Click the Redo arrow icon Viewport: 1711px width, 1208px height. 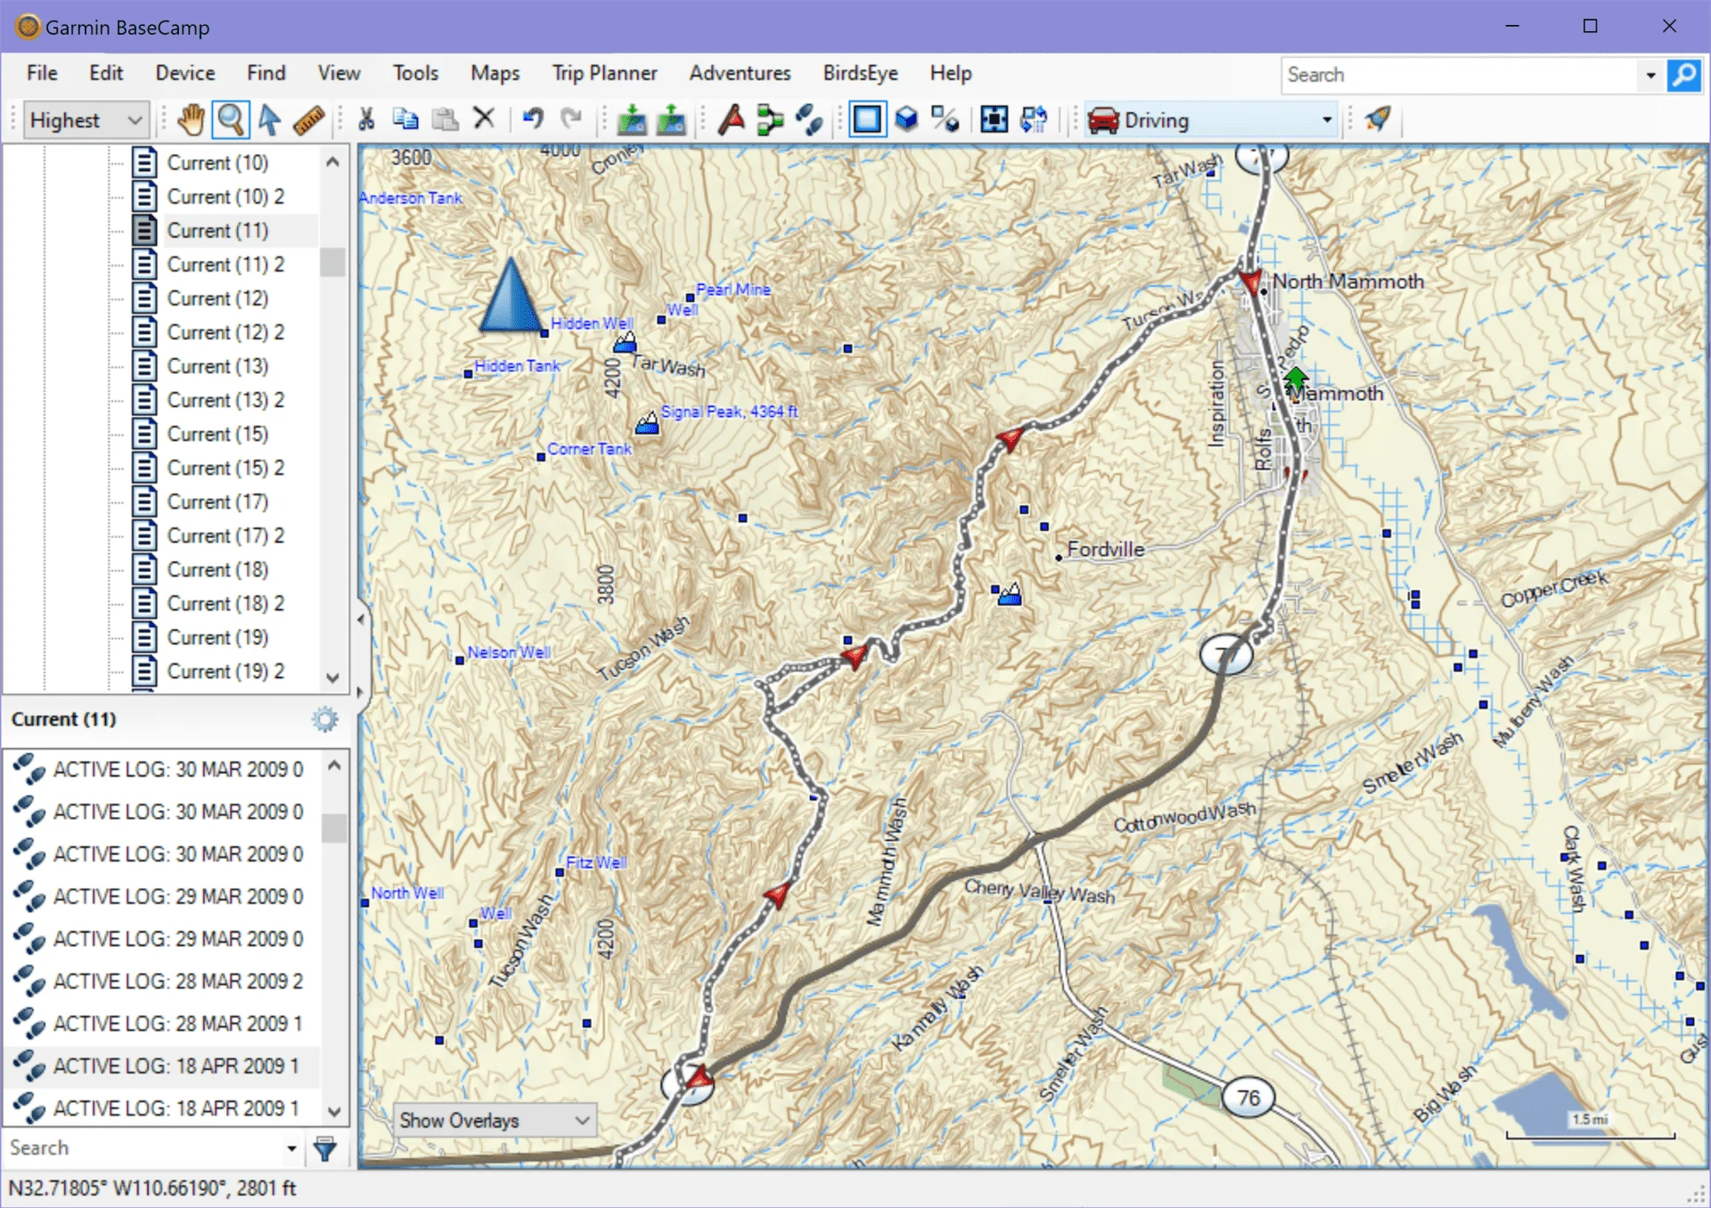(571, 118)
